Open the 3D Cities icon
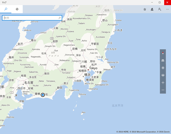Image resolution: width=171 pixels, height=134 pixels. point(152,9)
